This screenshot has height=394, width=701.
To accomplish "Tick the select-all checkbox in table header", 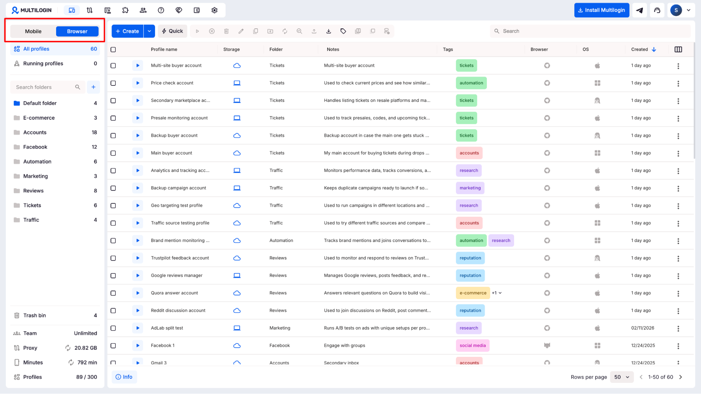I will 113,49.
